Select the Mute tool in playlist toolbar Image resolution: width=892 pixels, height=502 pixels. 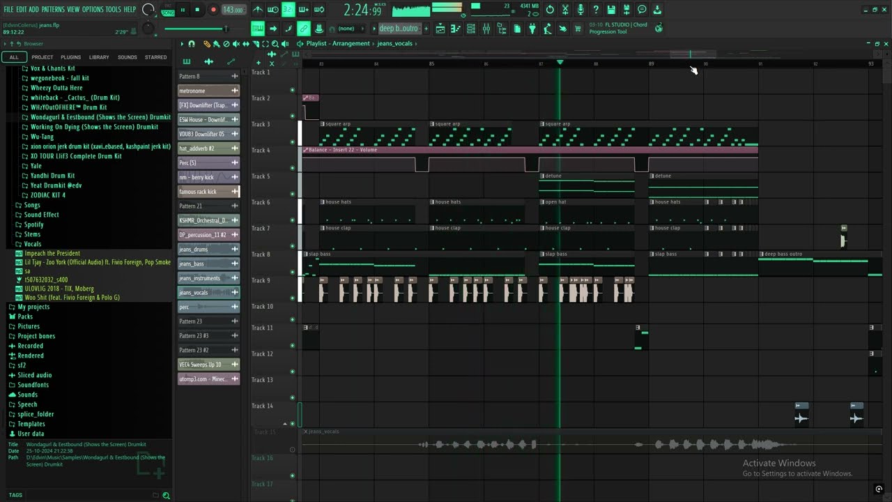click(x=236, y=44)
